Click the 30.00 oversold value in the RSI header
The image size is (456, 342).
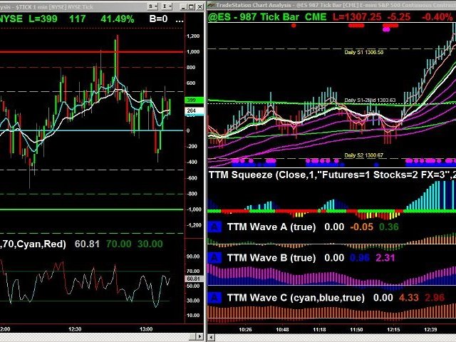(x=150, y=244)
